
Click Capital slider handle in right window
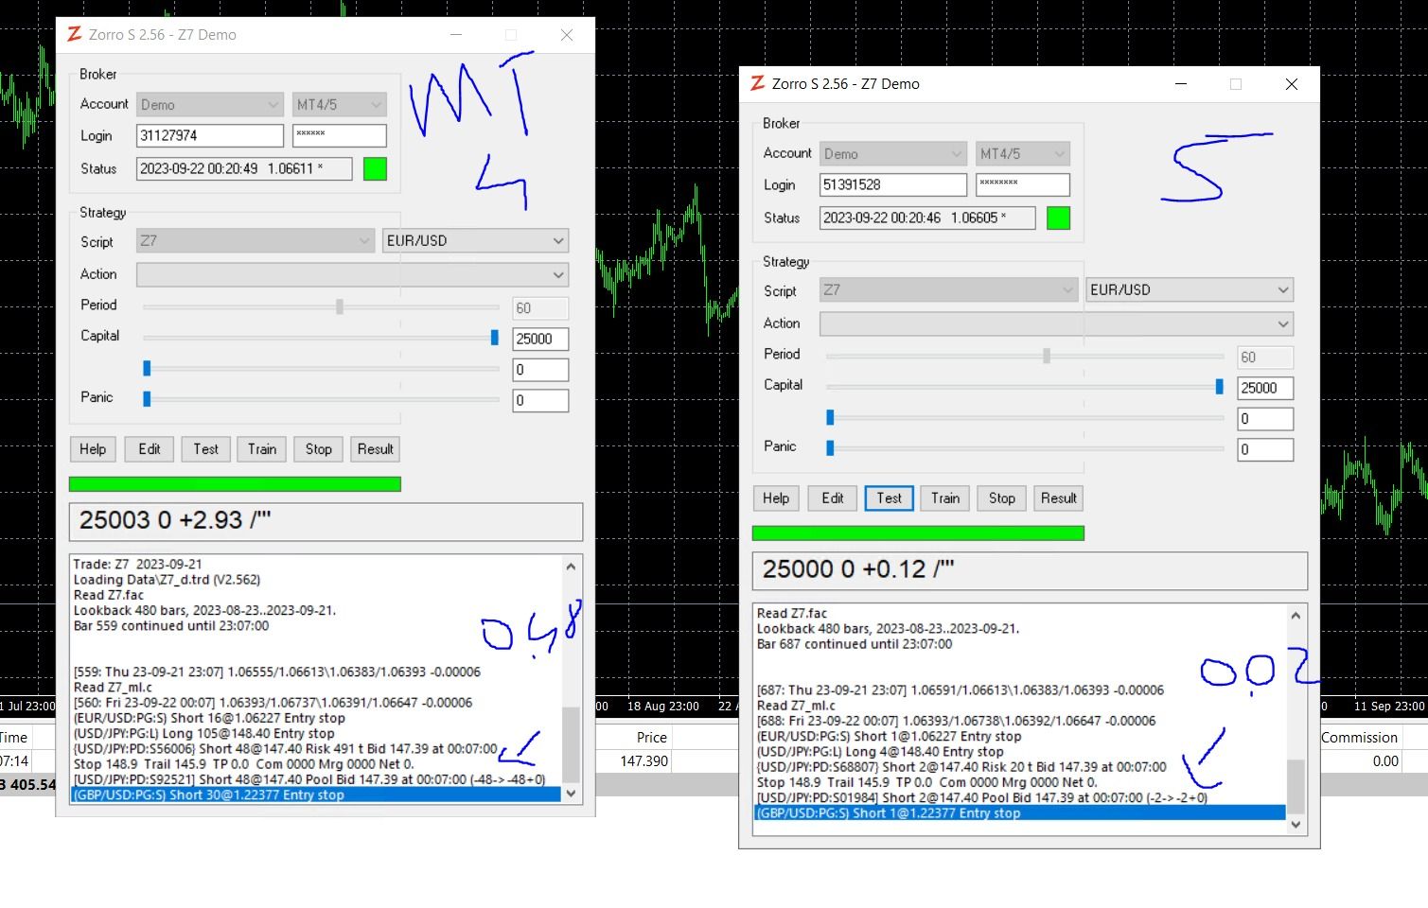tap(1219, 387)
